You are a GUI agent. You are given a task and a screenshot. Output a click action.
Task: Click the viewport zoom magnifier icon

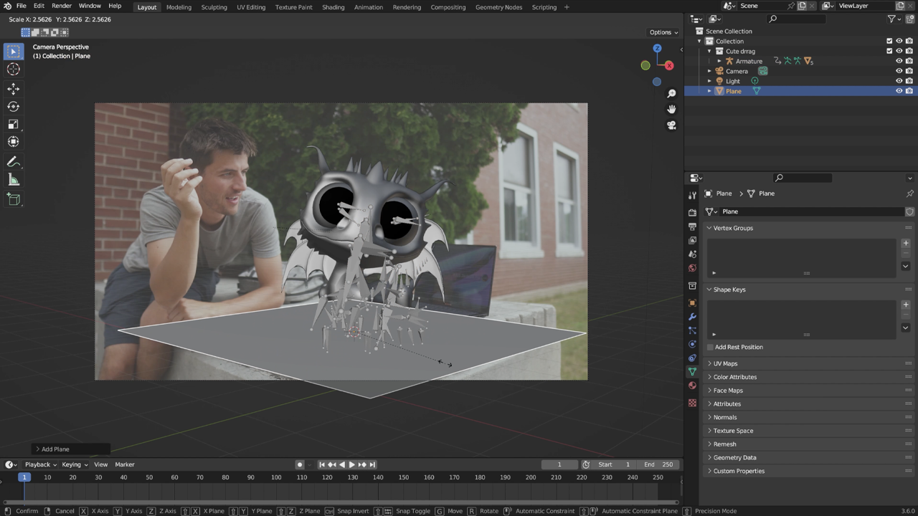coord(671,93)
